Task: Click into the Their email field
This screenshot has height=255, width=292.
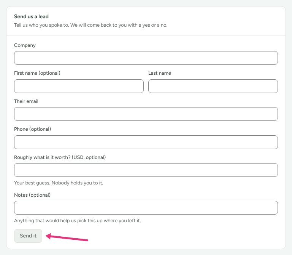Action: point(146,114)
